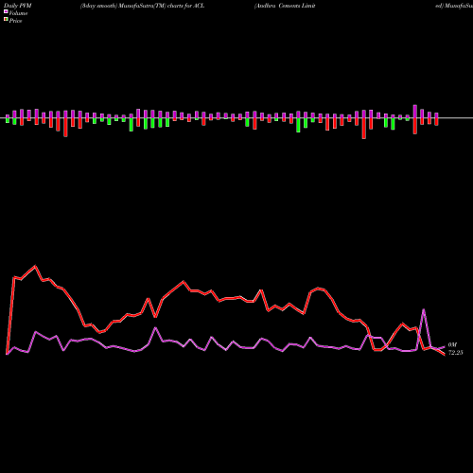This screenshot has width=473, height=473.
Task: Click the Price legend color swatch
Action: tap(6, 20)
